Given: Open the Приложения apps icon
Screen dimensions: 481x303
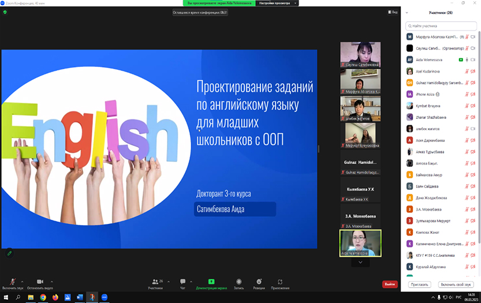Looking at the screenshot, I should click(x=280, y=282).
